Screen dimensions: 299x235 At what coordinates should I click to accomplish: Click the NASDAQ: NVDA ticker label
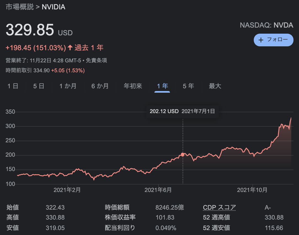[x=266, y=25]
